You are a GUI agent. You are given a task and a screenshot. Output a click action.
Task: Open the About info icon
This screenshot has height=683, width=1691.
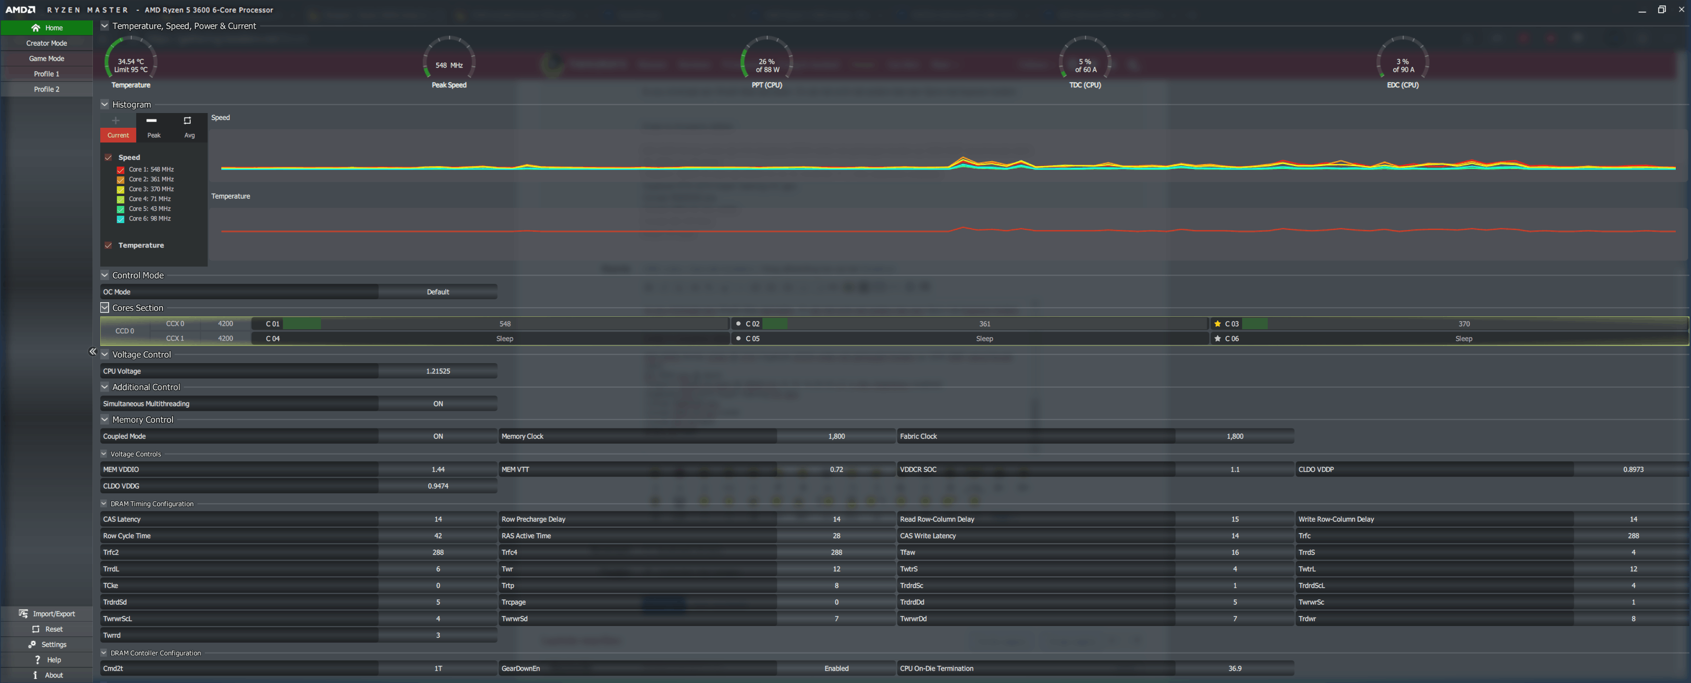click(35, 675)
